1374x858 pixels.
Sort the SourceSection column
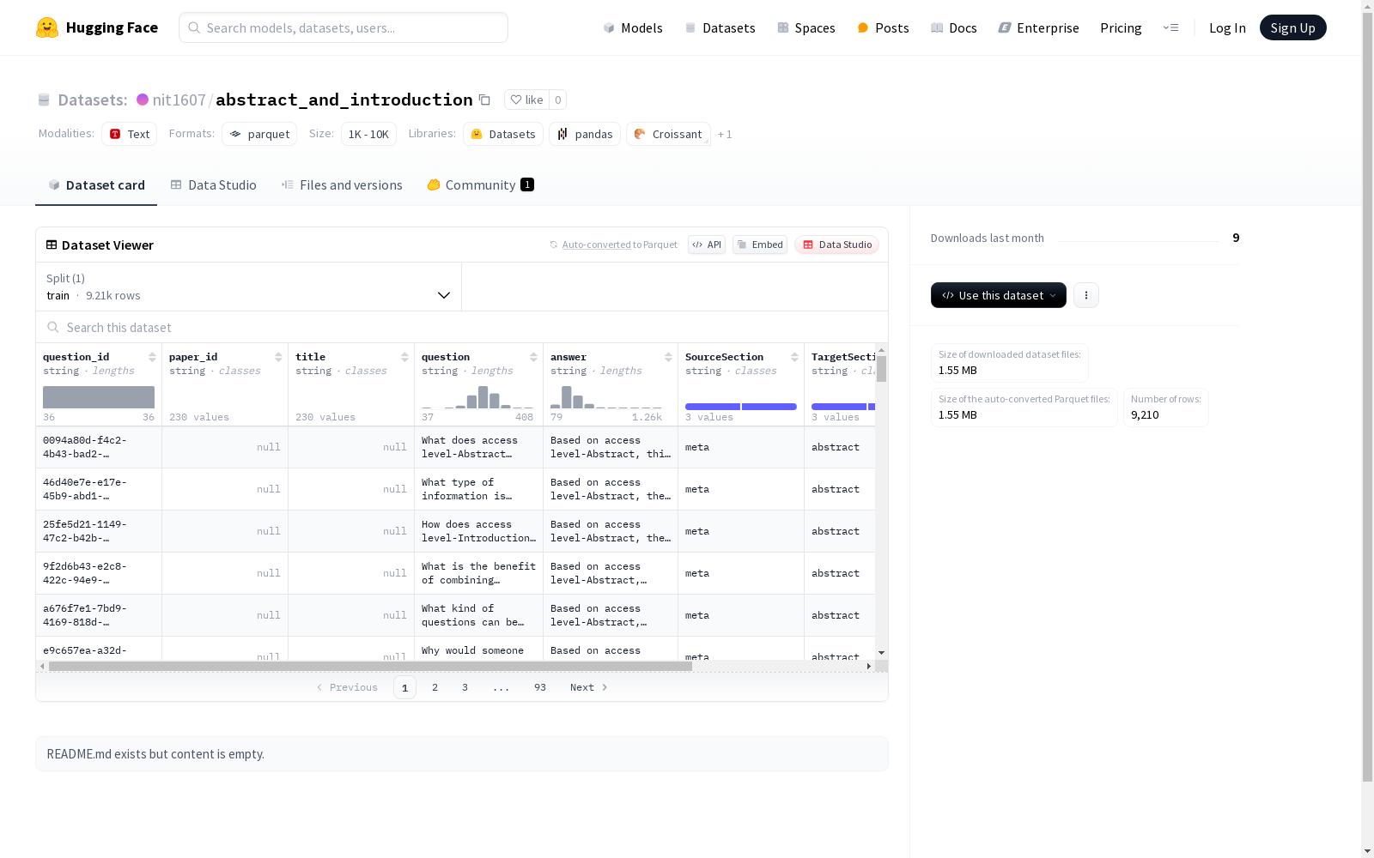pyautogui.click(x=794, y=357)
